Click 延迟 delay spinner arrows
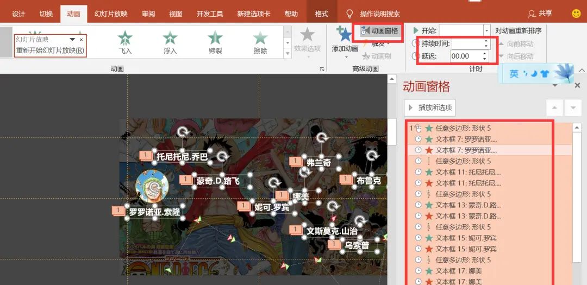Viewport: 587px width, 285px height. click(x=485, y=56)
